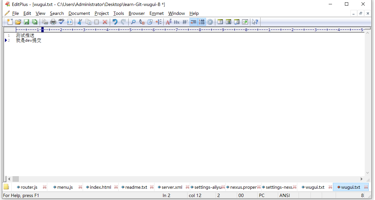Viewport: 375px width, 200px height.
Task: Click text line '我是dev提交'
Action: (x=28, y=40)
